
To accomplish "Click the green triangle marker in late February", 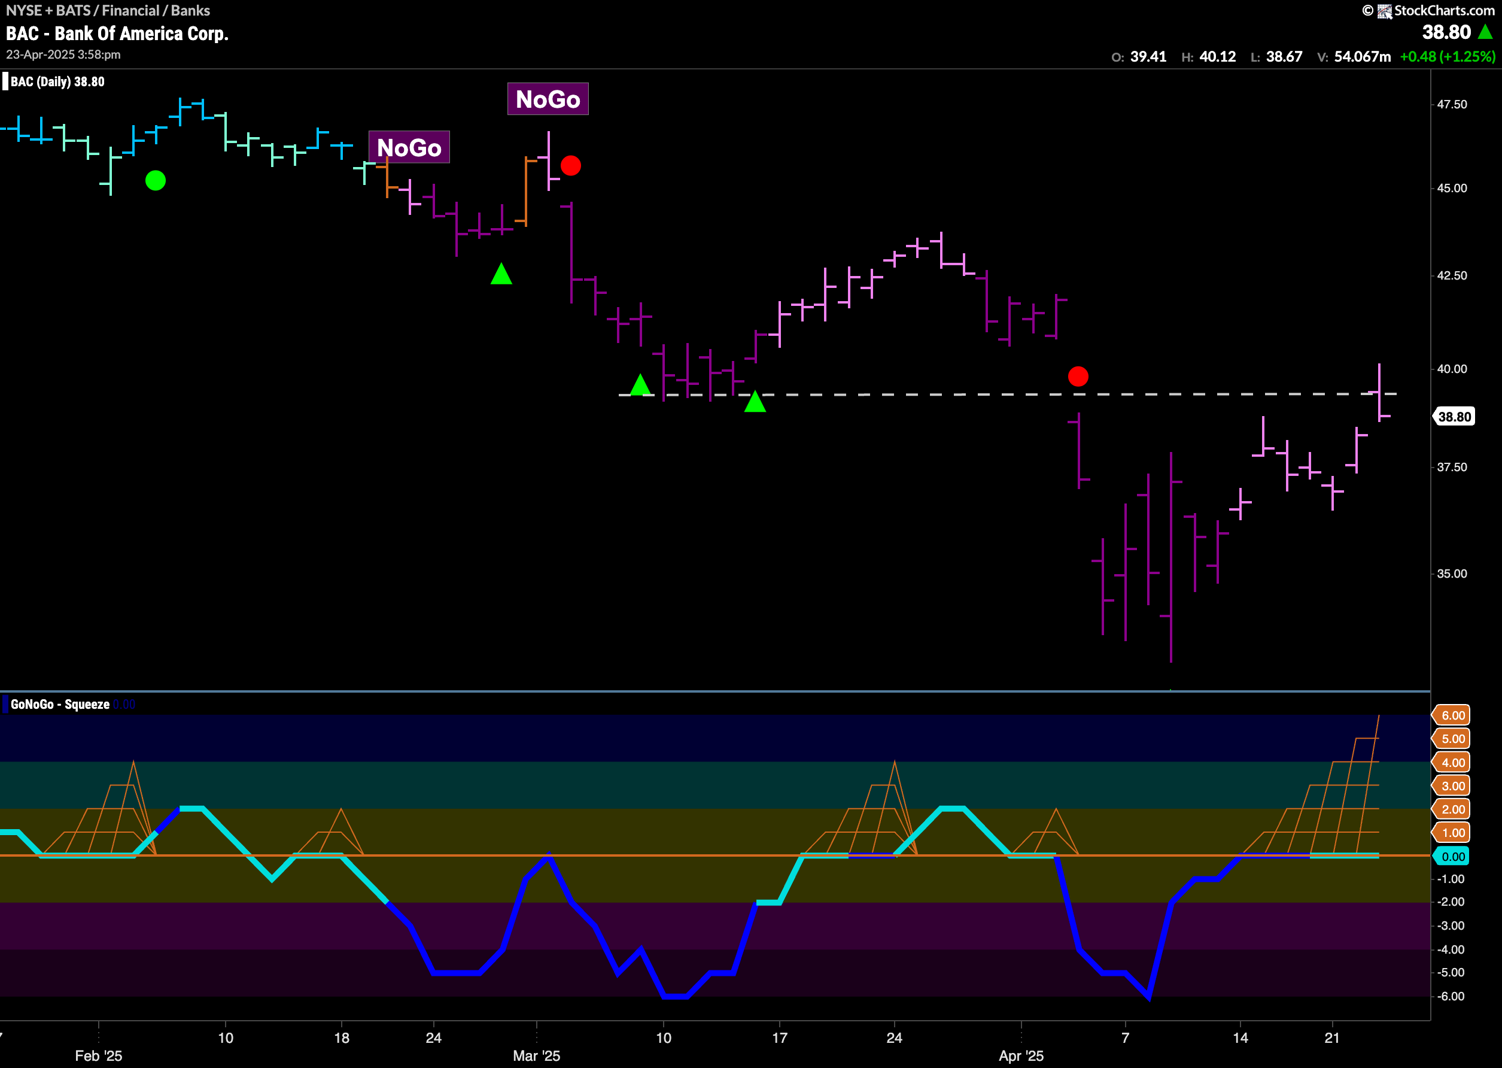I will coord(501,274).
